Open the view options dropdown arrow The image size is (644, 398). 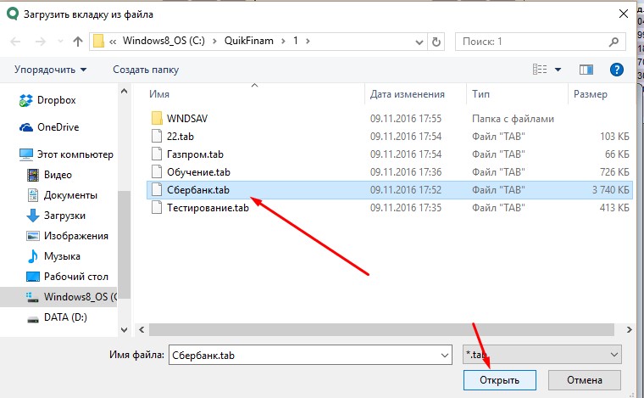[x=557, y=69]
